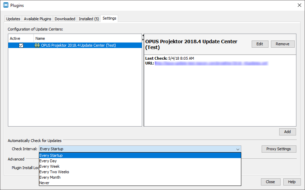Switch to the Updates tab
305x190 pixels.
13,19
